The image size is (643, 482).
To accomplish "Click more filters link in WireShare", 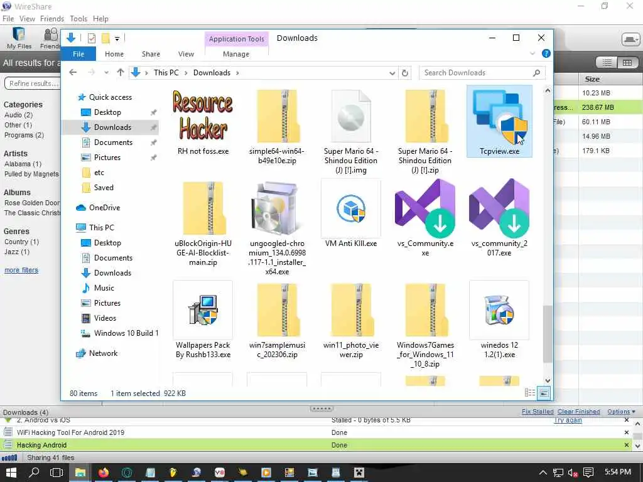I will pyautogui.click(x=21, y=270).
